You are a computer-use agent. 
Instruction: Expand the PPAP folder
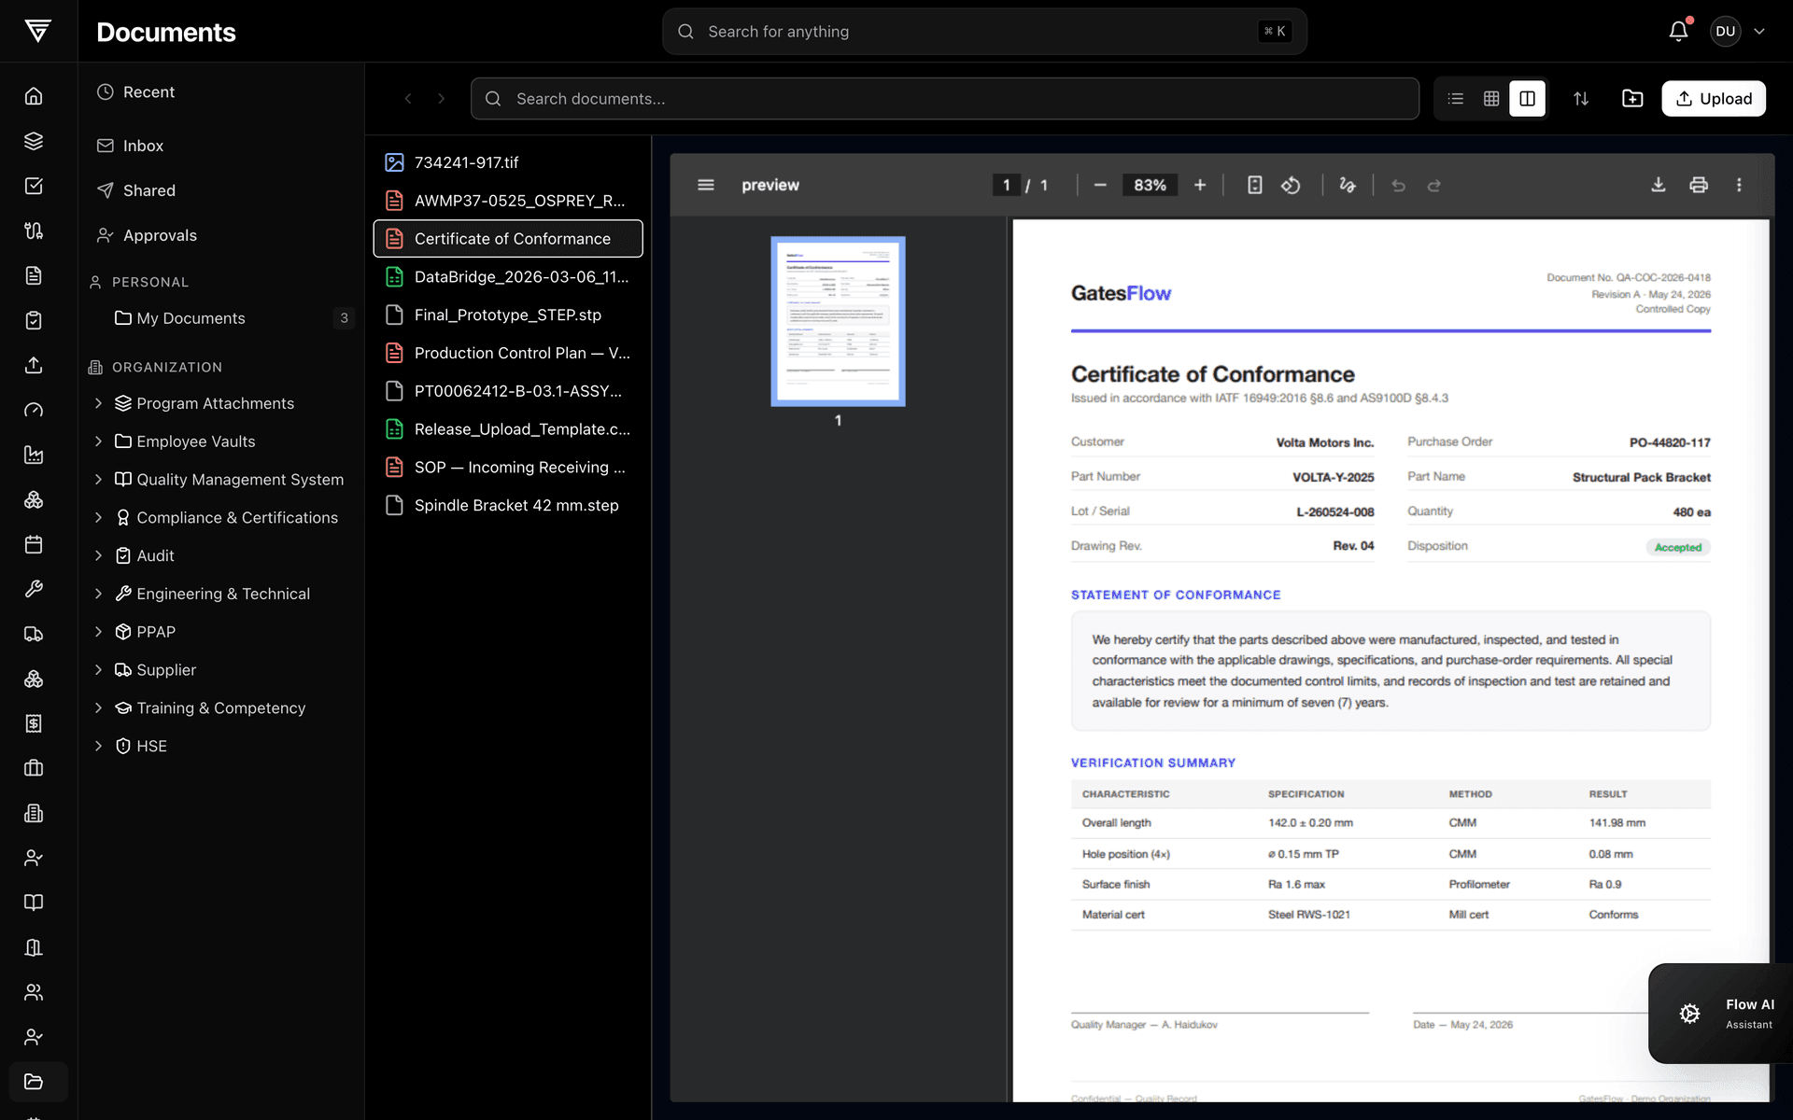[x=98, y=632]
